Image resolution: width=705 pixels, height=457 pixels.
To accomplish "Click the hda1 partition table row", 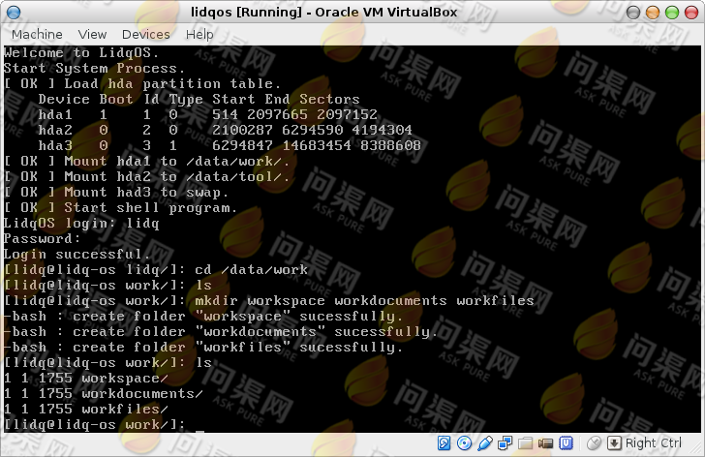I will [x=207, y=115].
